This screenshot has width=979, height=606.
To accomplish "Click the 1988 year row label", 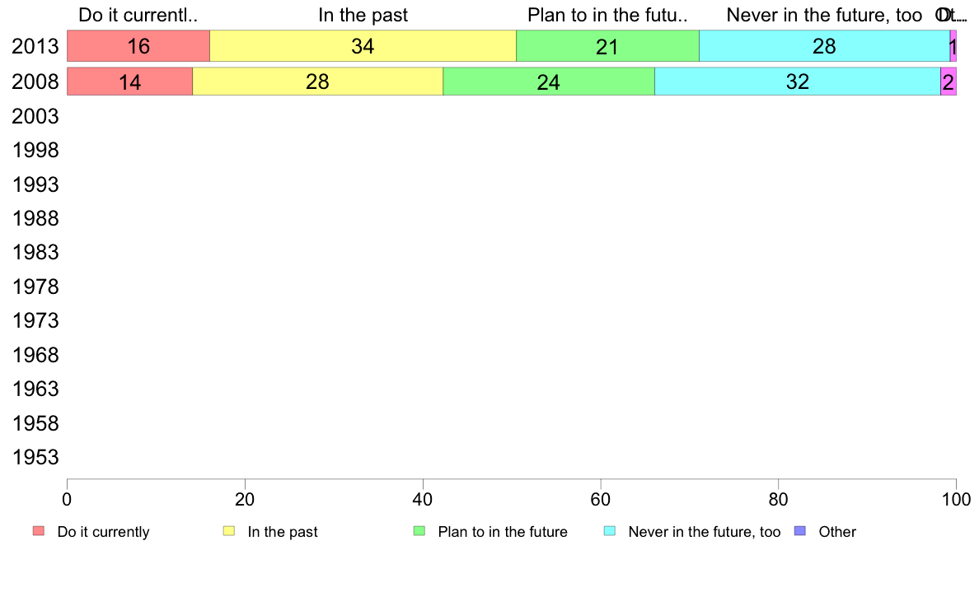I will pyautogui.click(x=35, y=218).
